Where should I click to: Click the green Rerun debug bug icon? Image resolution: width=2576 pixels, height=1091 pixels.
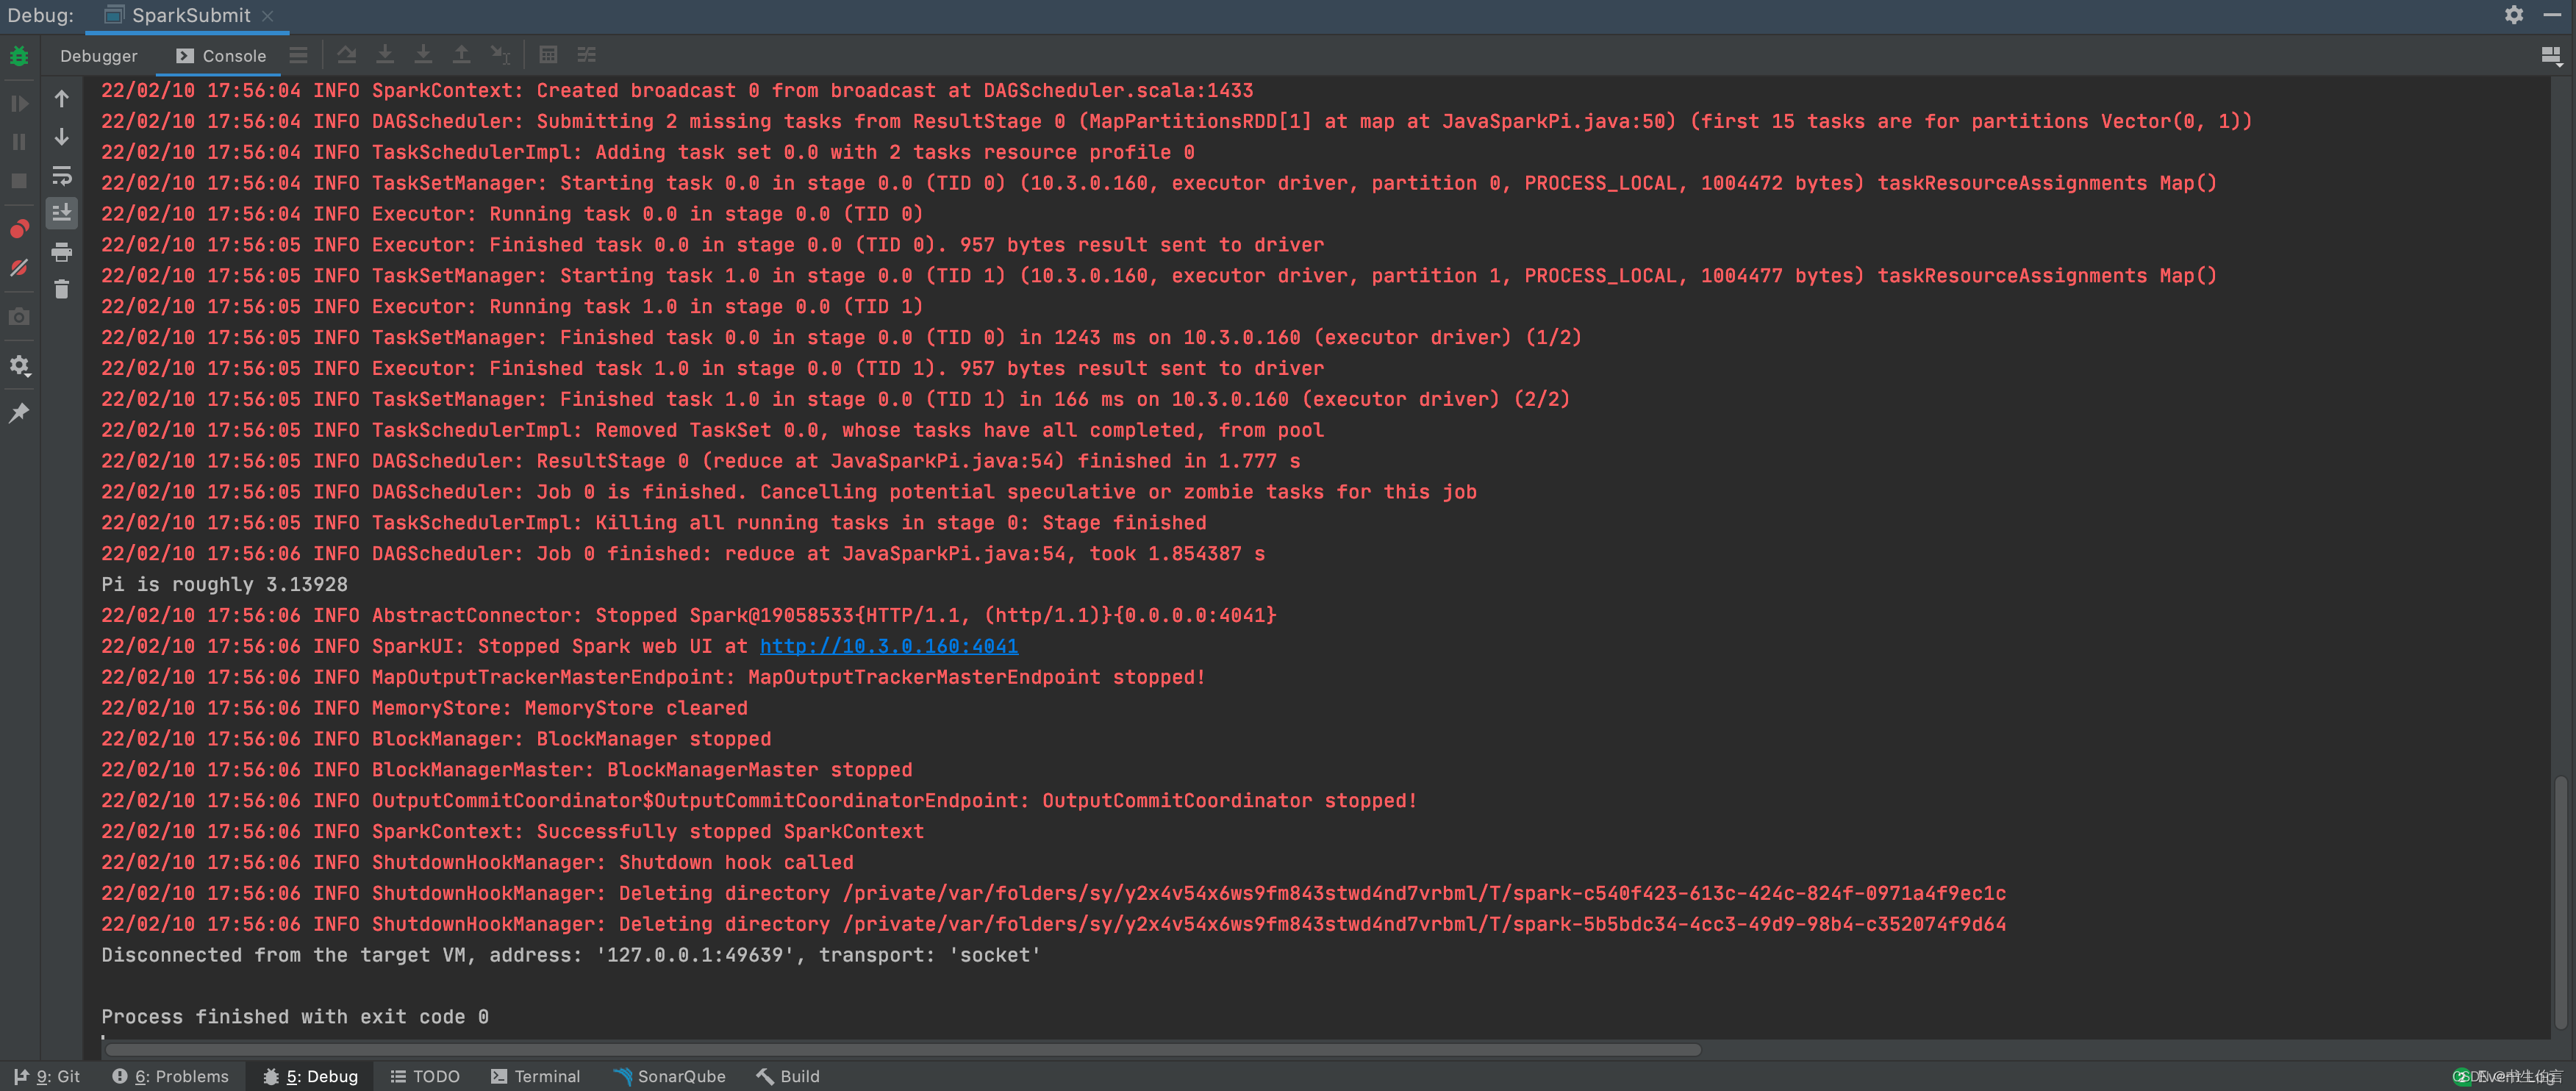19,57
